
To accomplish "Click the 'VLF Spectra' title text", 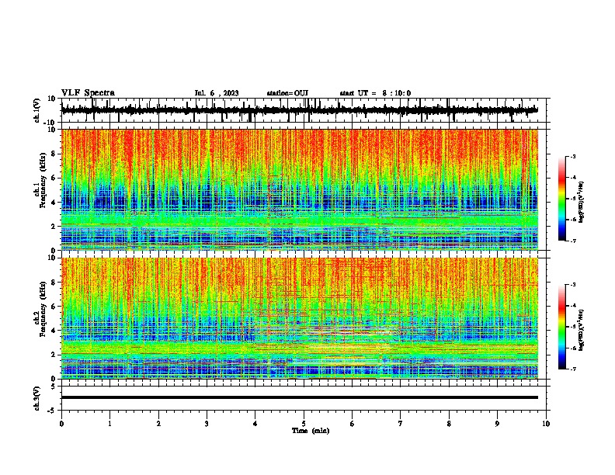I will click(x=88, y=93).
